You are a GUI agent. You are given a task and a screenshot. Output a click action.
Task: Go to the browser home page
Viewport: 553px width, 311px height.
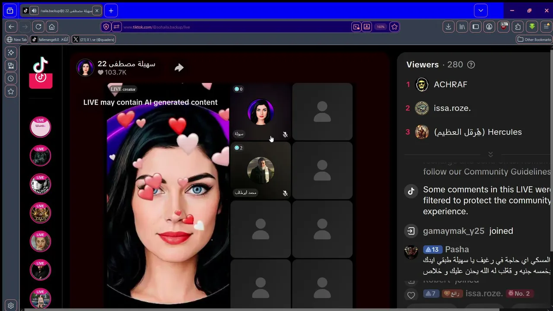[x=52, y=27]
